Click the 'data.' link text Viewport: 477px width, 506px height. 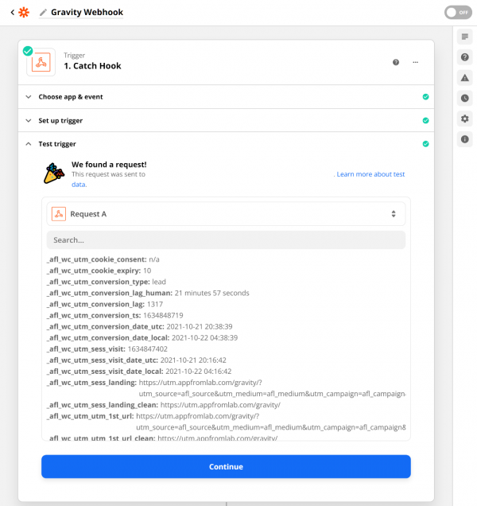click(x=79, y=185)
